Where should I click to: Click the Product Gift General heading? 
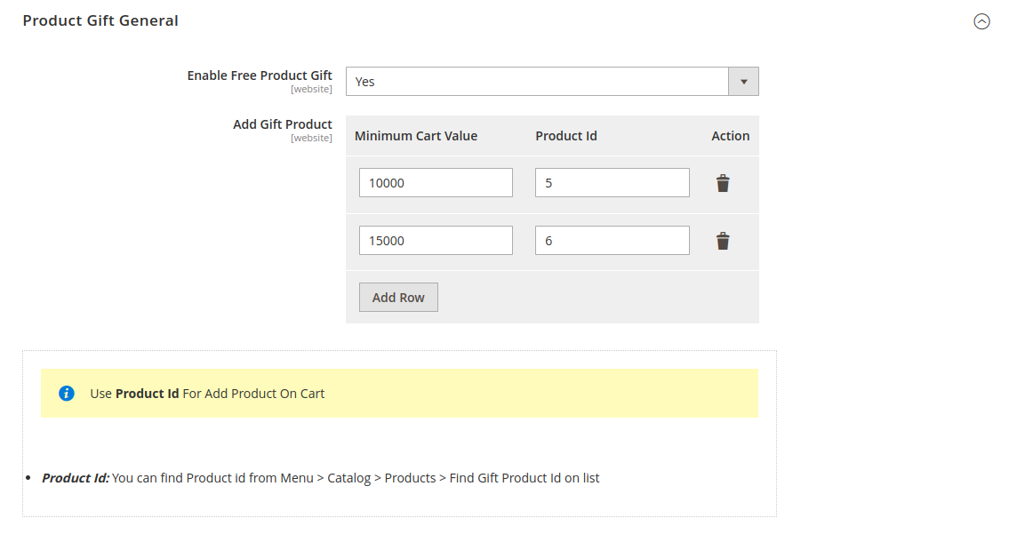100,20
